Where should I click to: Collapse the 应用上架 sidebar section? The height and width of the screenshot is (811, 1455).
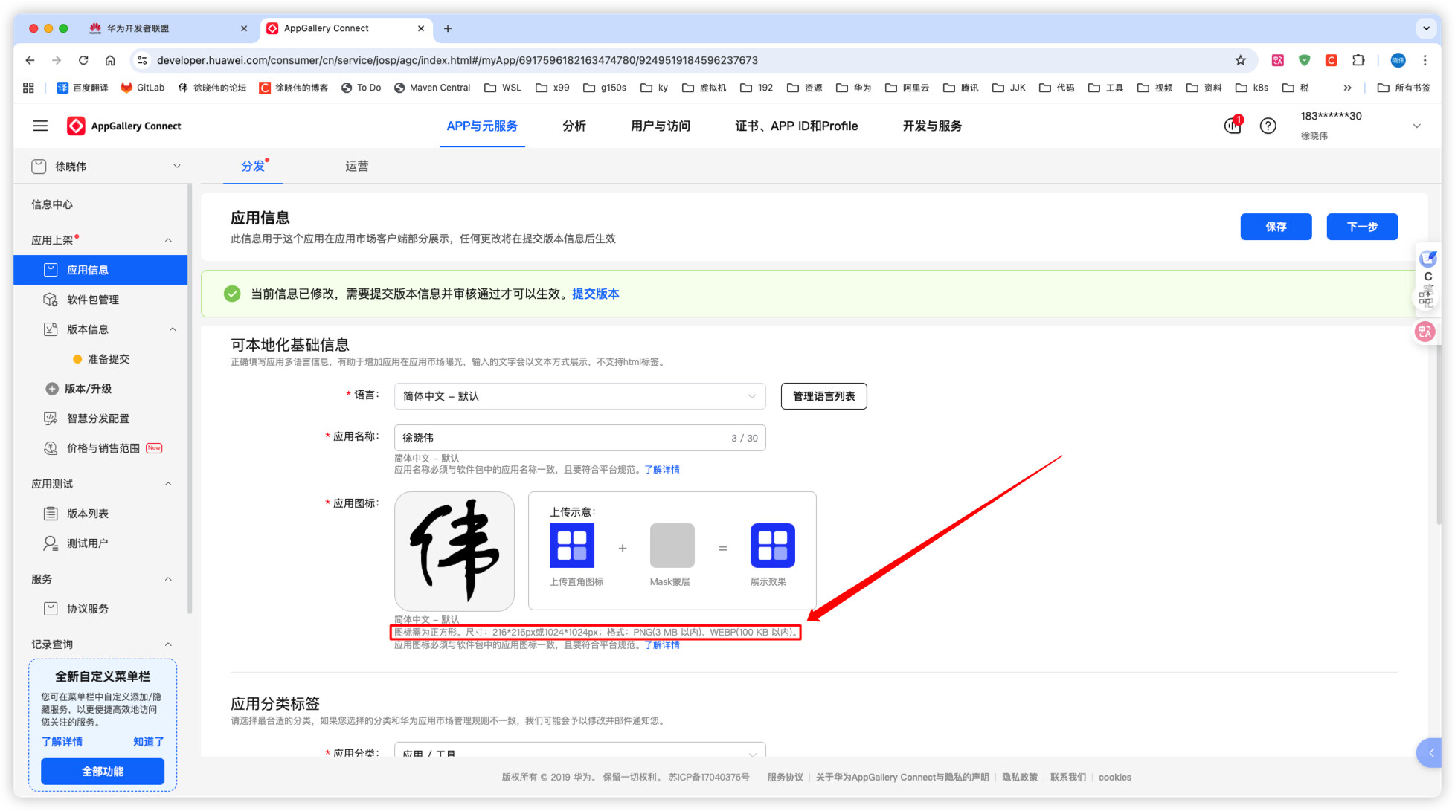[168, 240]
